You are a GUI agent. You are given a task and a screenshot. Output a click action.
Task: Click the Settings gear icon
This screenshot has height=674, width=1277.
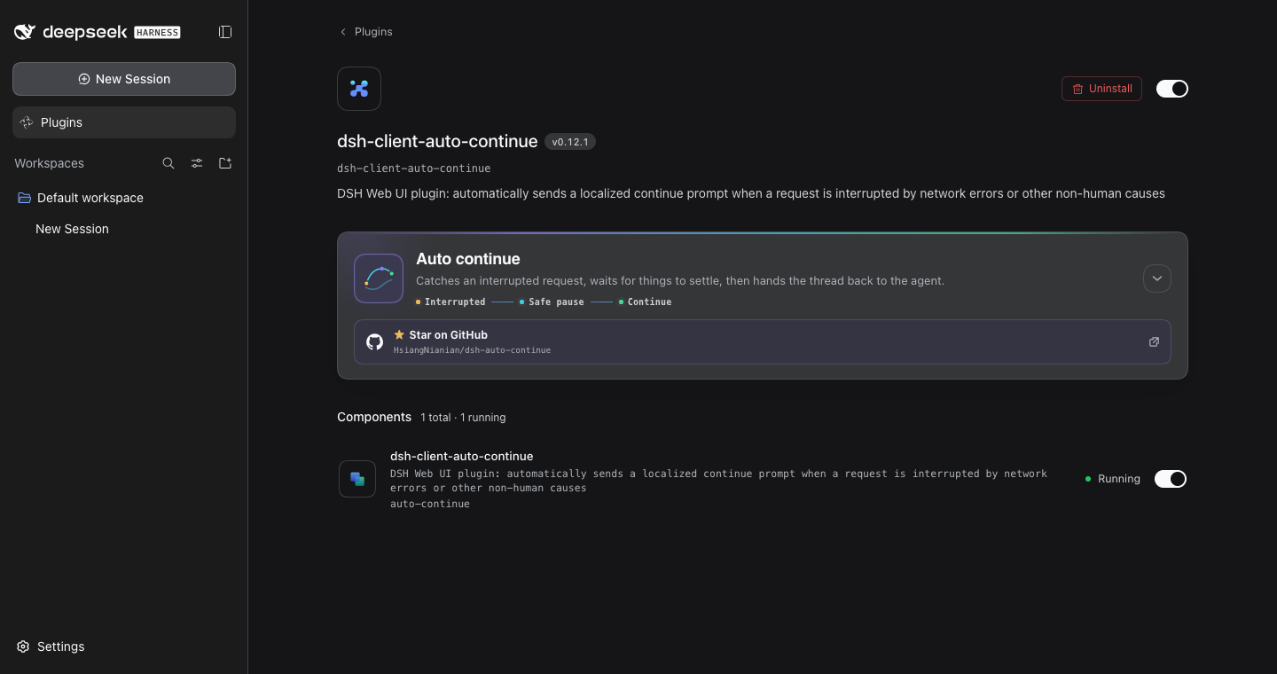tap(24, 647)
